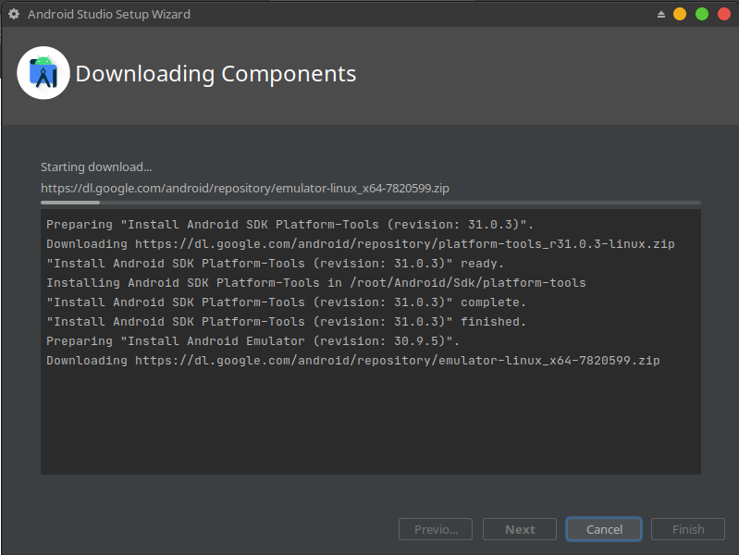Click the log line ending with "ready."
The width and height of the screenshot is (739, 555).
point(276,263)
